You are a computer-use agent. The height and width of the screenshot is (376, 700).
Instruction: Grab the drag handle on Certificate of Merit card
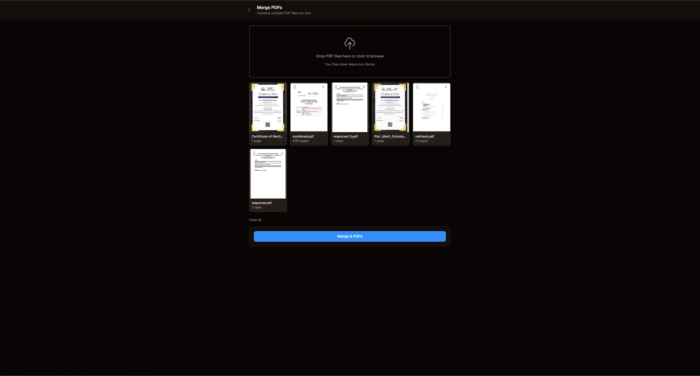click(x=254, y=87)
